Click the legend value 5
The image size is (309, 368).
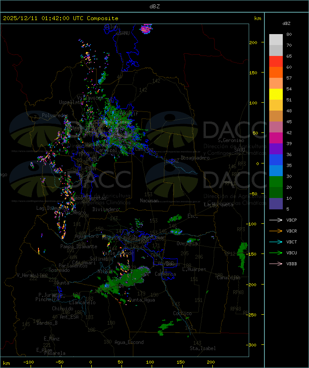click(x=288, y=209)
